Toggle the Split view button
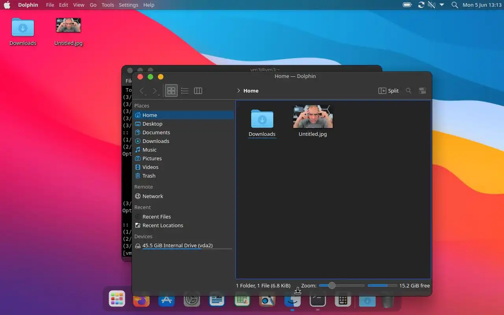Image resolution: width=504 pixels, height=315 pixels. tap(389, 91)
